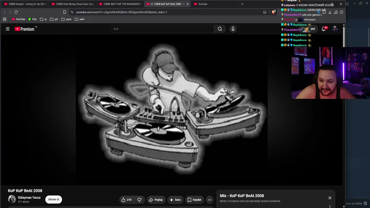Click the streamer webcam overlay
Viewport: 370px width, 208px height.
pos(330,73)
